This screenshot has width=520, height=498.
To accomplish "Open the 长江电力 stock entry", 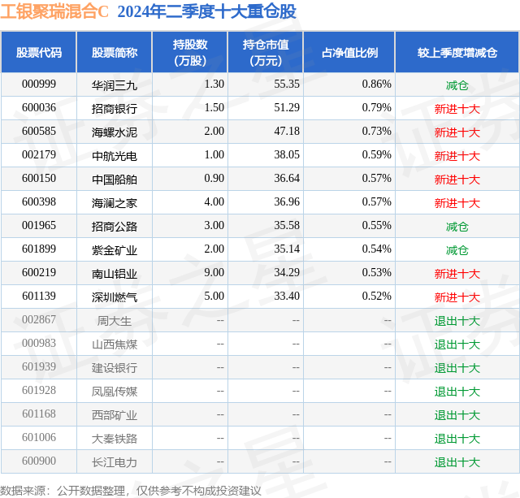I will [x=115, y=461].
